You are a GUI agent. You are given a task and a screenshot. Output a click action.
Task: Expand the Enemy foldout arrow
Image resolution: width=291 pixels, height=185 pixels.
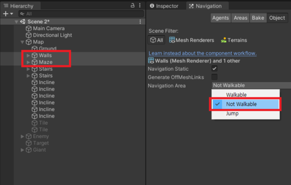[22, 137]
